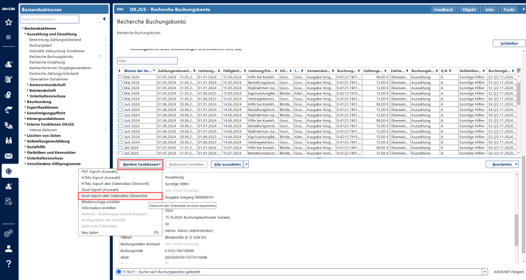Image resolution: width=526 pixels, height=280 pixels.
Task: Collapse navigation panel with the left arrow
Action: coord(104,19)
